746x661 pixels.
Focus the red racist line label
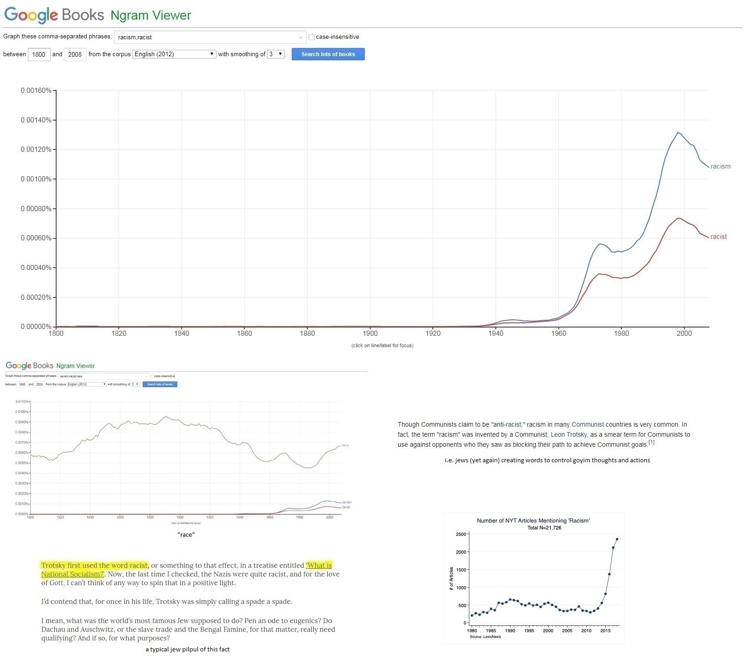(x=718, y=237)
